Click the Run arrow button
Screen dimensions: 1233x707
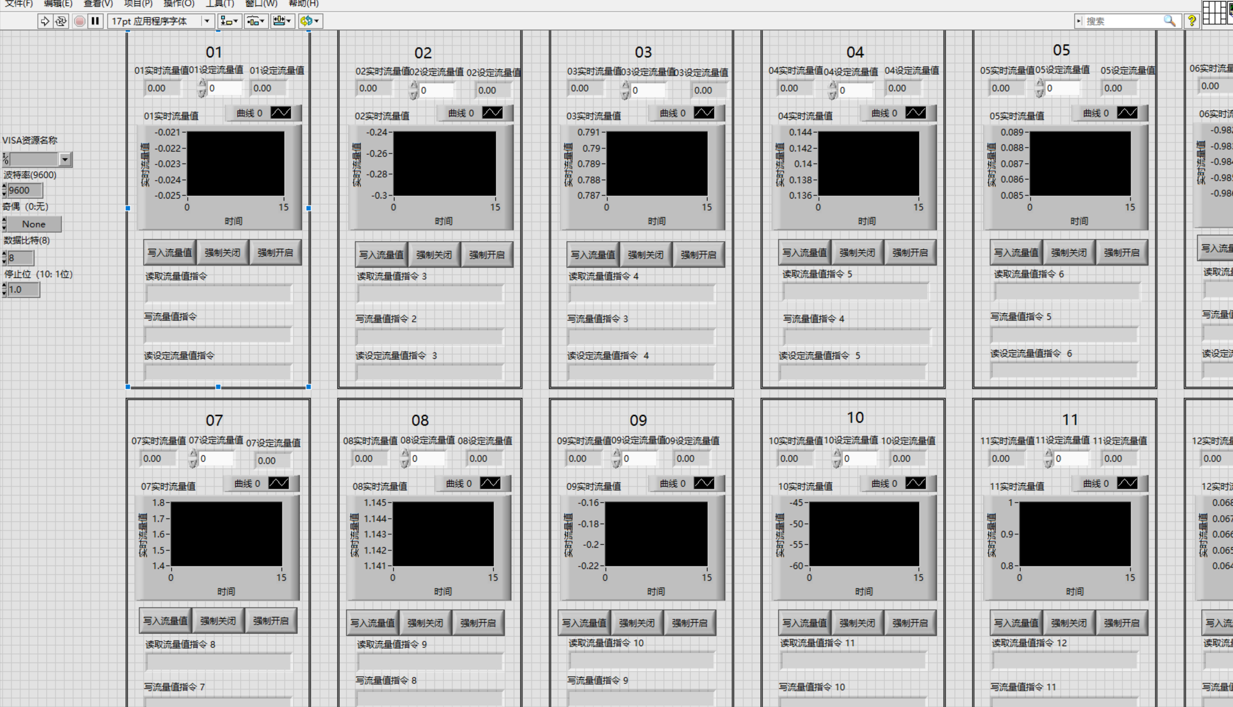[45, 21]
